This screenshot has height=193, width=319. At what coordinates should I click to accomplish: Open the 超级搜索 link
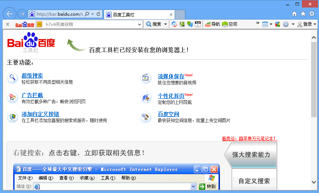[x=32, y=75]
